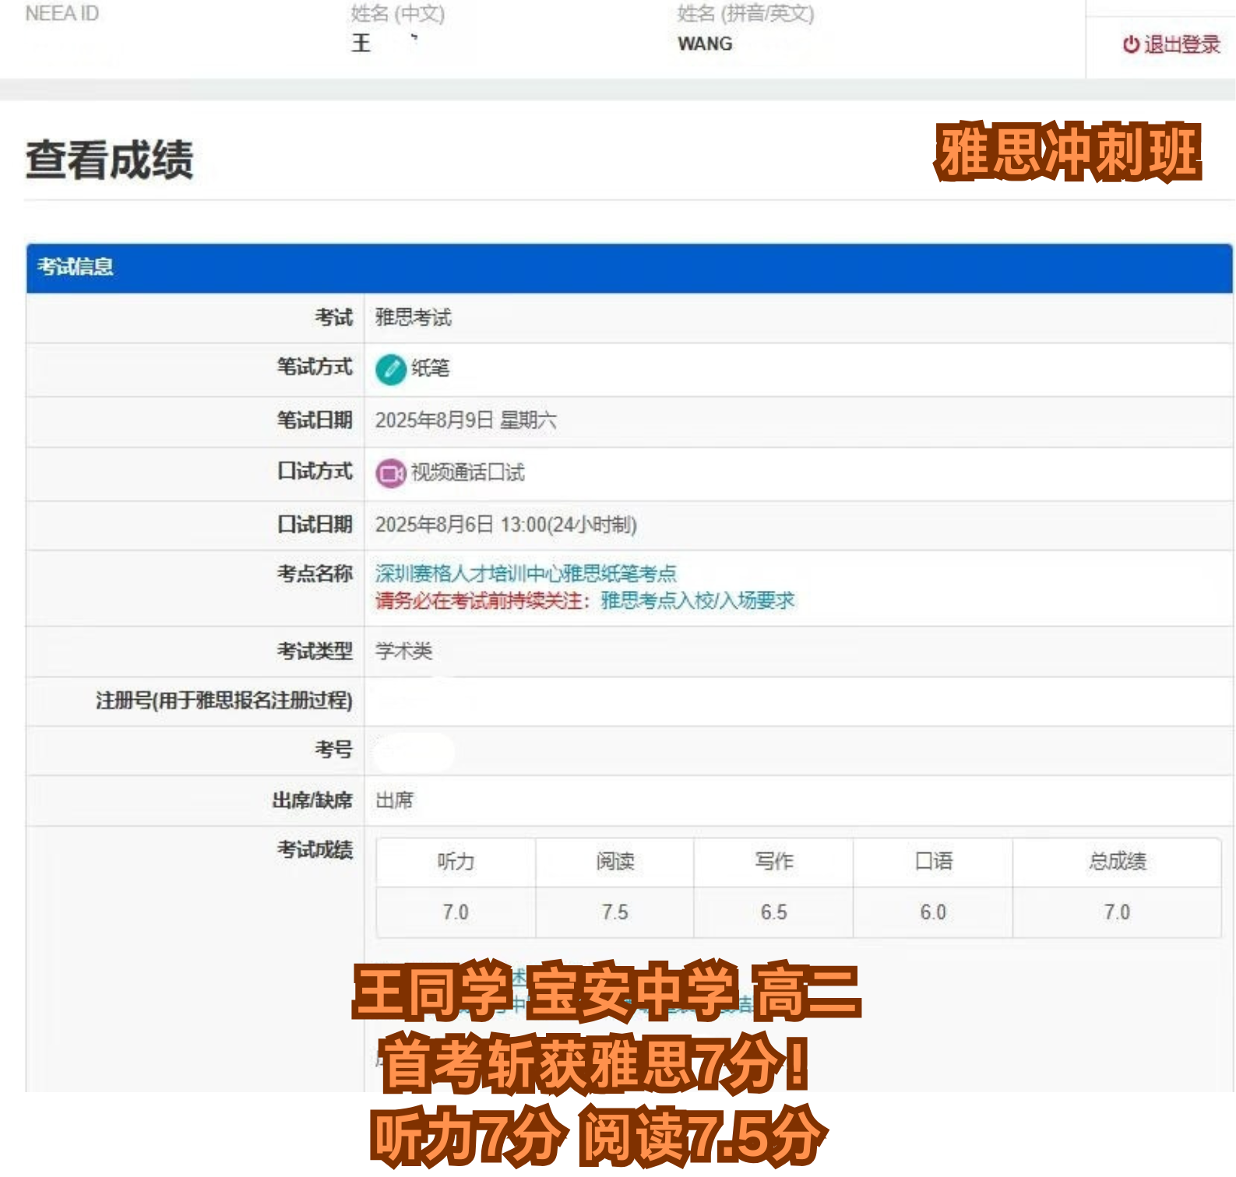Click the power icon beside 退出登录
1236x1177 pixels.
point(1130,45)
